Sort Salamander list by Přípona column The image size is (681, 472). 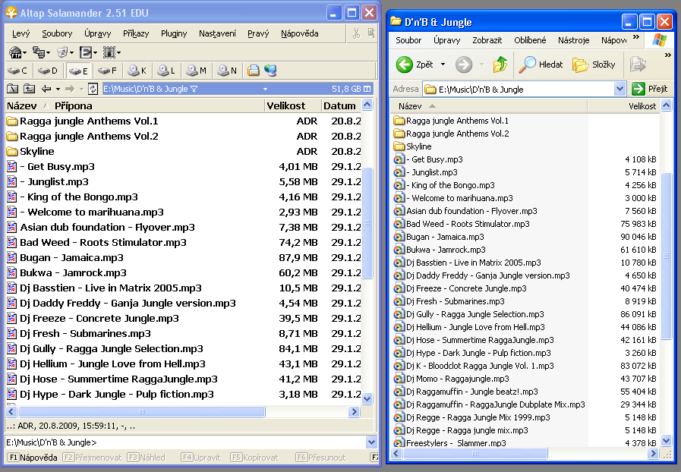click(74, 106)
